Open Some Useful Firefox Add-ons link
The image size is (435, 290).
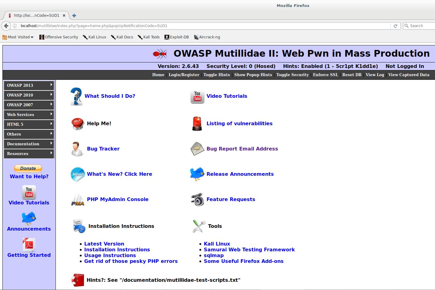(x=243, y=261)
